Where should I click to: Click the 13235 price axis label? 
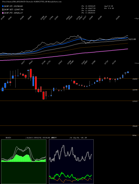point(135,79)
